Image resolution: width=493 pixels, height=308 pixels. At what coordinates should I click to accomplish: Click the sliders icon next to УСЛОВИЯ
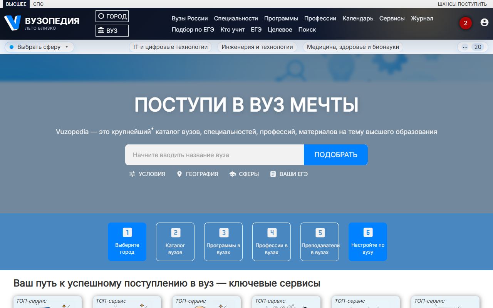click(132, 174)
